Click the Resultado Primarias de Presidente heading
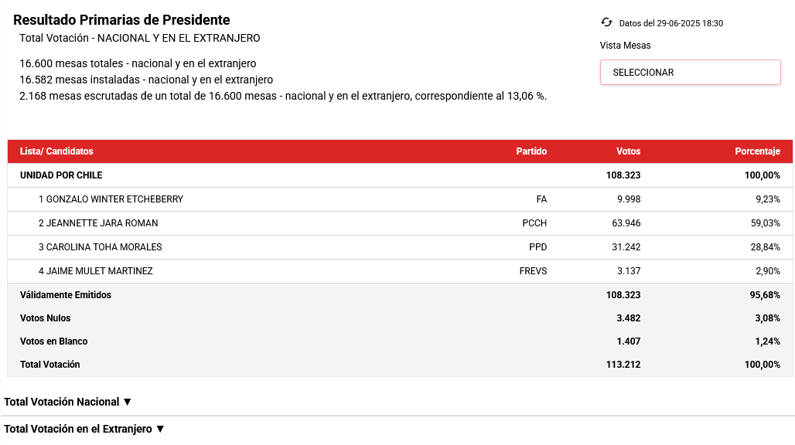795x445 pixels. tap(121, 20)
